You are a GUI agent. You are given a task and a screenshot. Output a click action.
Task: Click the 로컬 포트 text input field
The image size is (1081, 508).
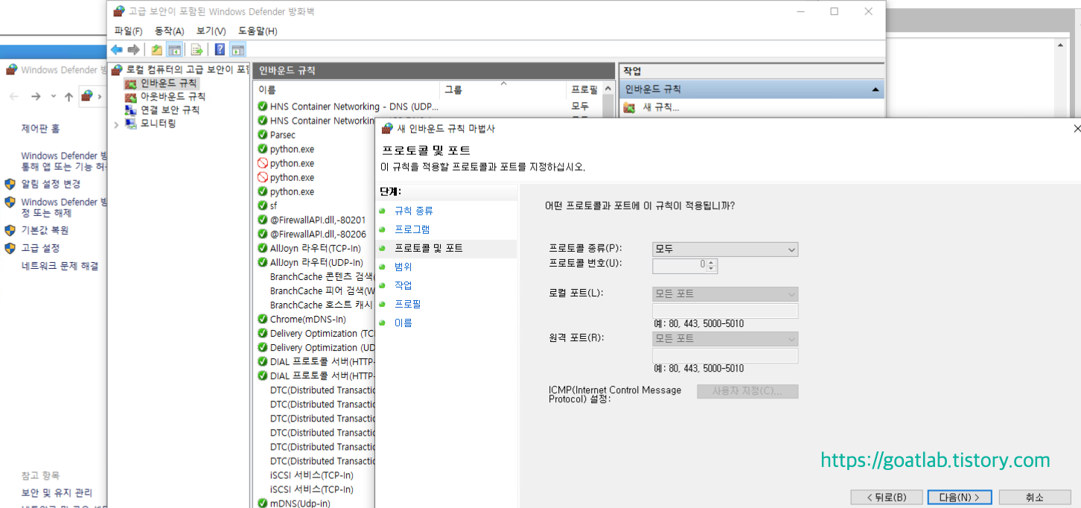[x=725, y=311]
